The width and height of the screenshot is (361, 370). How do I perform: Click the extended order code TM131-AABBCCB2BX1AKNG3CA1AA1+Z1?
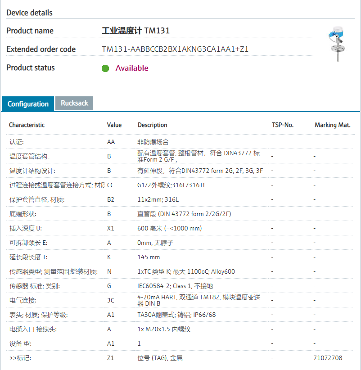[x=175, y=49]
